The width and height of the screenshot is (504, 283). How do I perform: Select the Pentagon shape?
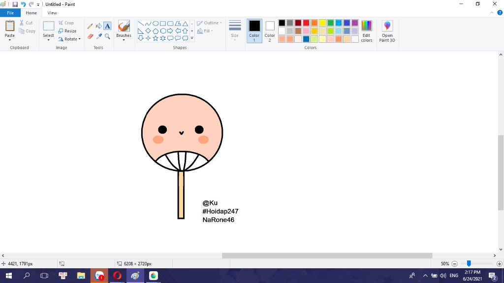point(155,31)
